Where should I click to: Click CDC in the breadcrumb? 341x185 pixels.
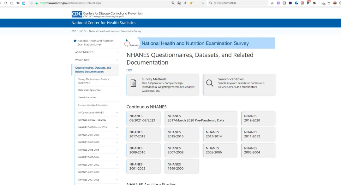tap(74, 31)
